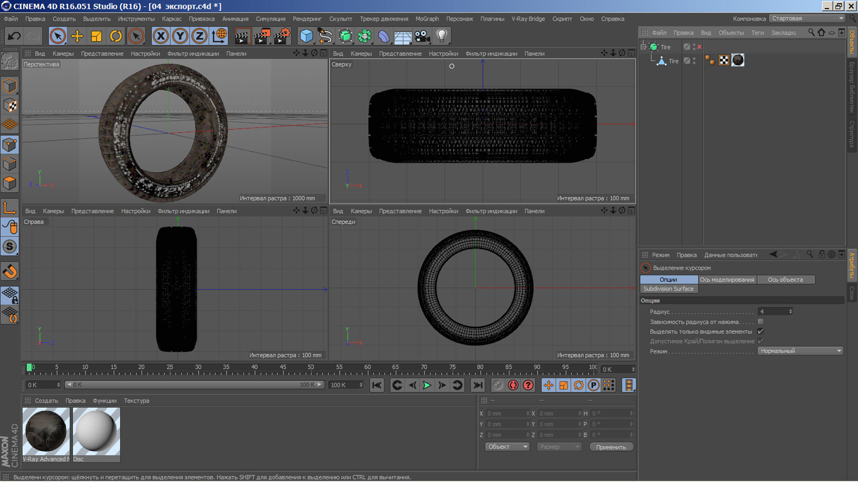This screenshot has height=482, width=858.
Task: Select the dark material tag on Tire
Action: [x=738, y=60]
